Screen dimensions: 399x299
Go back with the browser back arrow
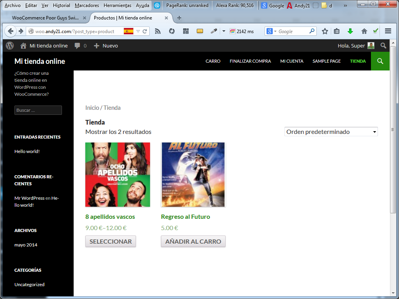11,31
